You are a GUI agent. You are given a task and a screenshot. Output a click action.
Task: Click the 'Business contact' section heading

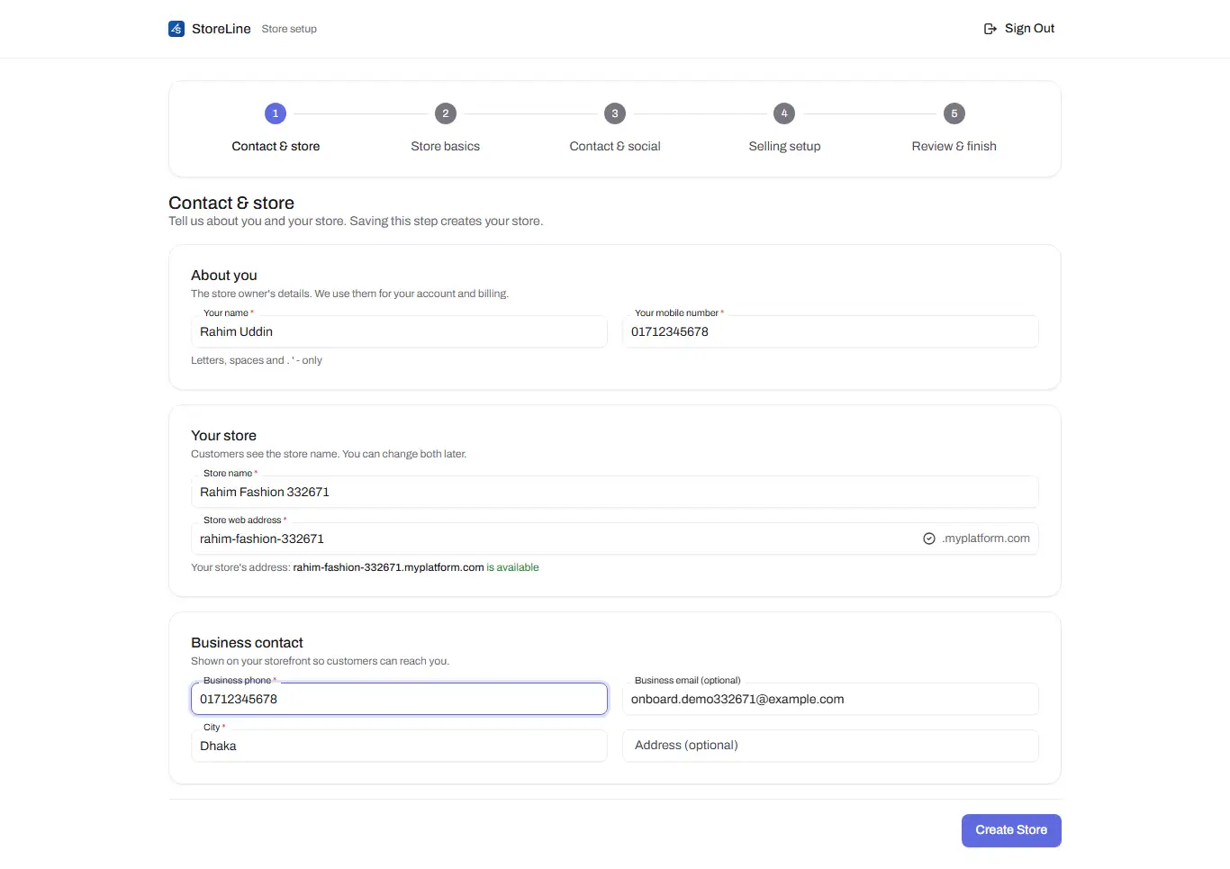tap(247, 643)
